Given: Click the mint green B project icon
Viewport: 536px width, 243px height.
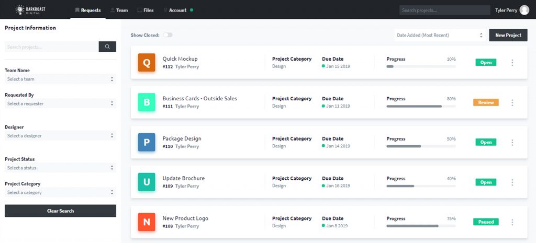Looking at the screenshot, I should [x=147, y=102].
